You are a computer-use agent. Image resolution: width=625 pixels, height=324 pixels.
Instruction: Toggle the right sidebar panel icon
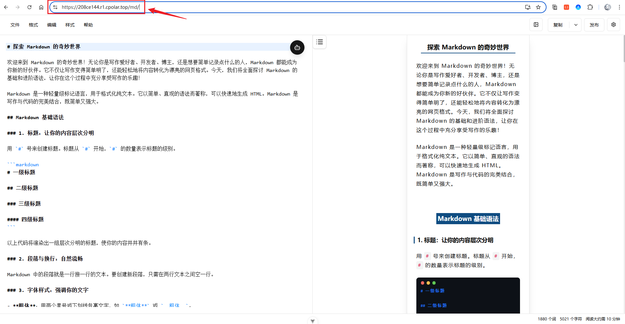coord(536,25)
